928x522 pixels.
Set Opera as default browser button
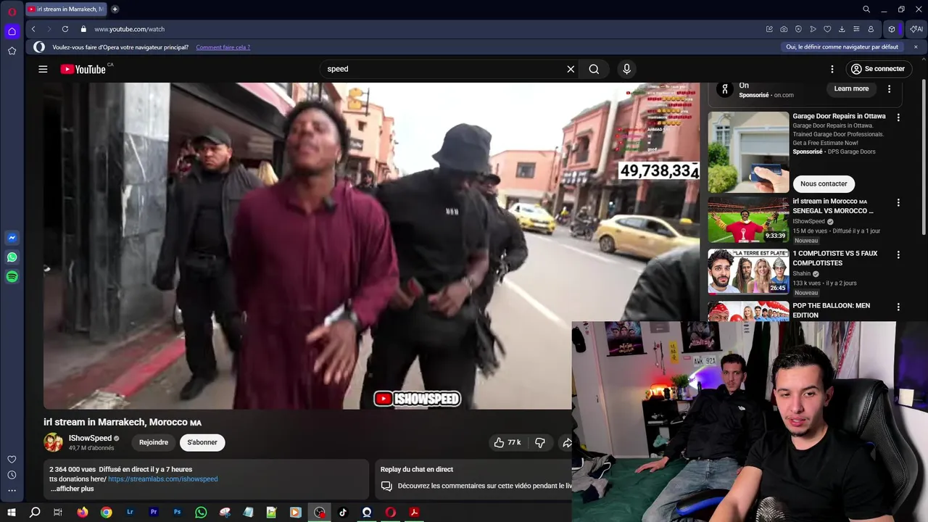click(x=842, y=47)
